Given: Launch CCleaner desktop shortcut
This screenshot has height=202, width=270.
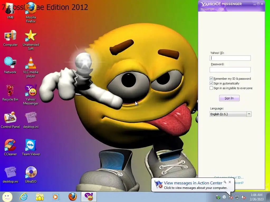Looking at the screenshot, I should point(10,147).
